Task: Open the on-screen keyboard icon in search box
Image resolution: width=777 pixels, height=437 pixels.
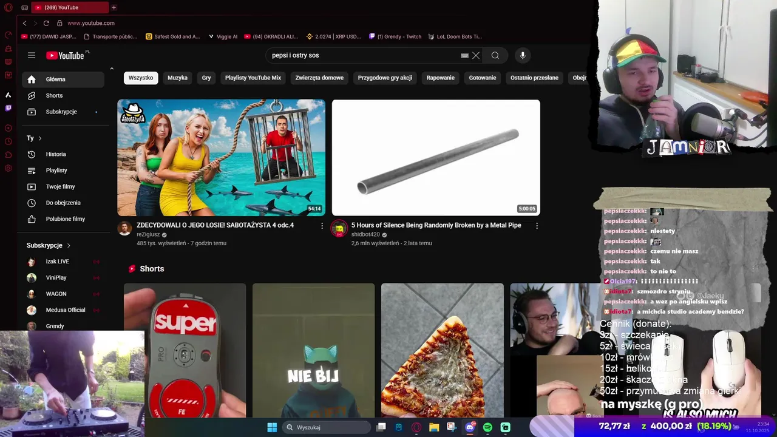Action: pos(464,55)
